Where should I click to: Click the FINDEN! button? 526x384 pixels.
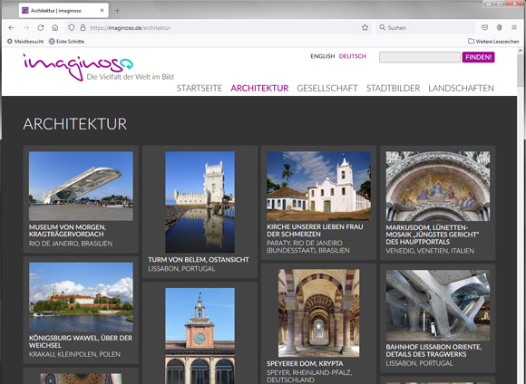[478, 57]
